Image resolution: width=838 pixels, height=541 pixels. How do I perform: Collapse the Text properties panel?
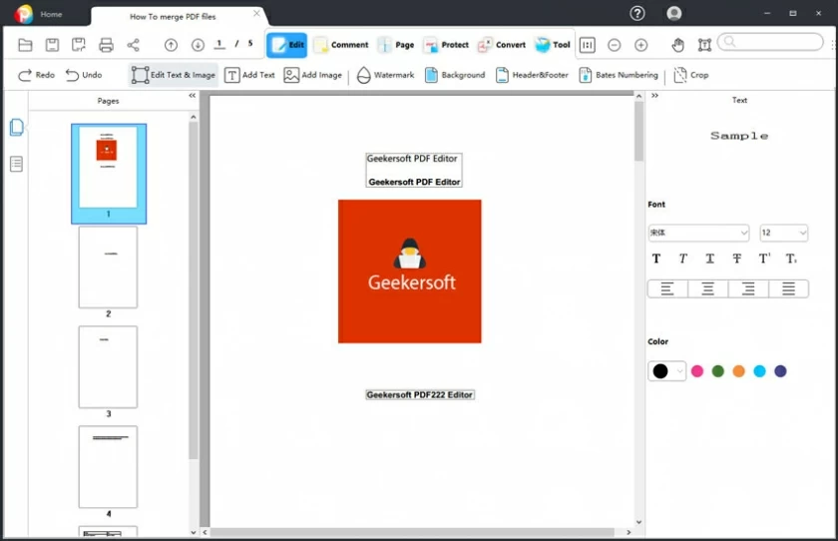[x=654, y=96]
